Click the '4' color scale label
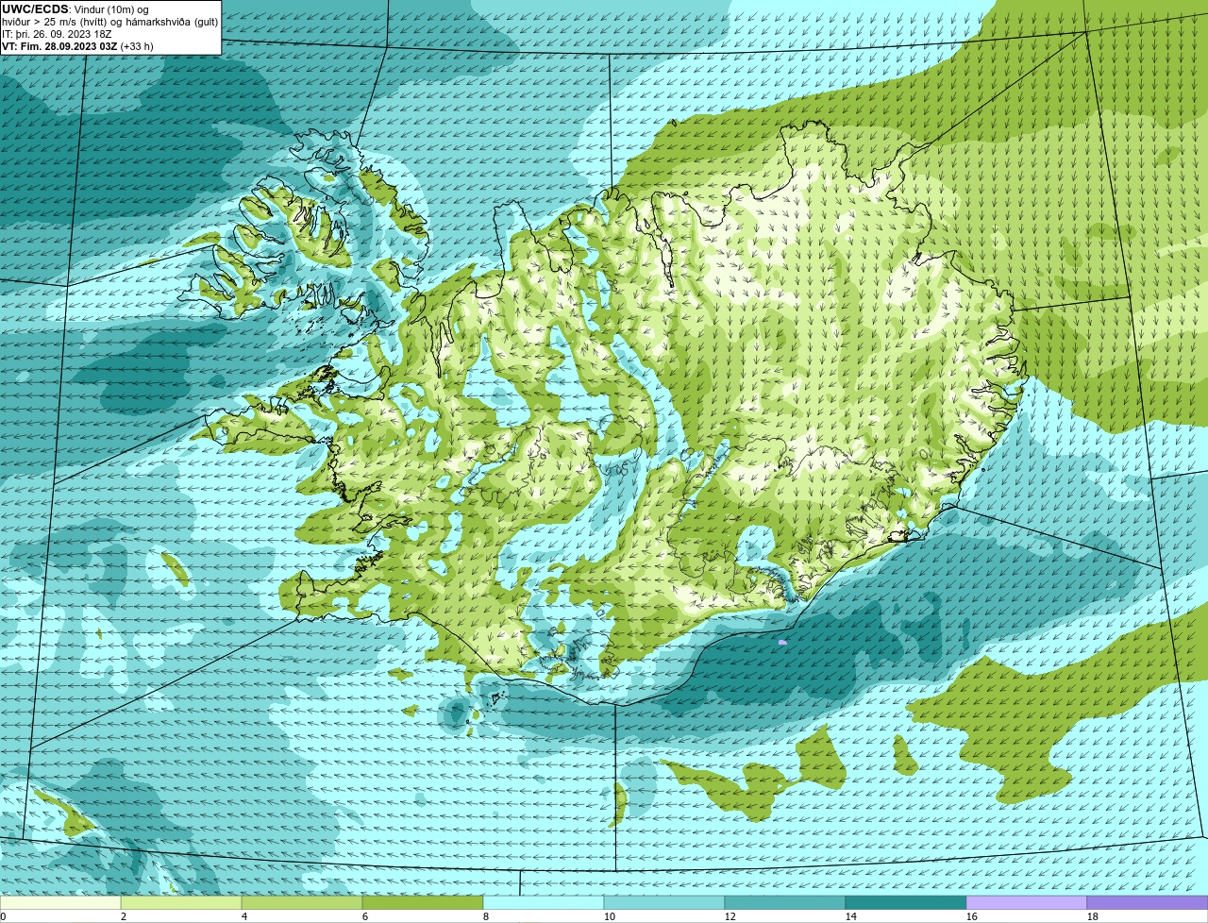This screenshot has height=923, width=1208. coord(244,916)
